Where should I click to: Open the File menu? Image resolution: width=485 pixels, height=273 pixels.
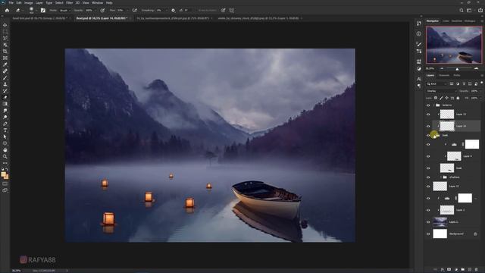tap(11, 3)
